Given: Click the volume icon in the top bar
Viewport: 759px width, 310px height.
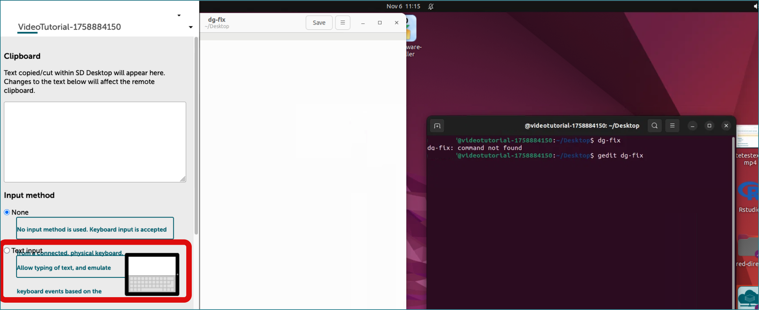Looking at the screenshot, I should (756, 6).
